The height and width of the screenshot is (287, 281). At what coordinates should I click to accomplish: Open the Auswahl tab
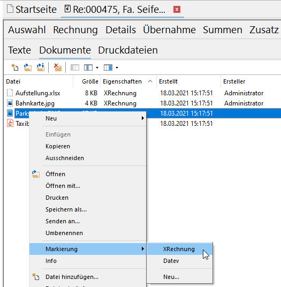tap(27, 29)
